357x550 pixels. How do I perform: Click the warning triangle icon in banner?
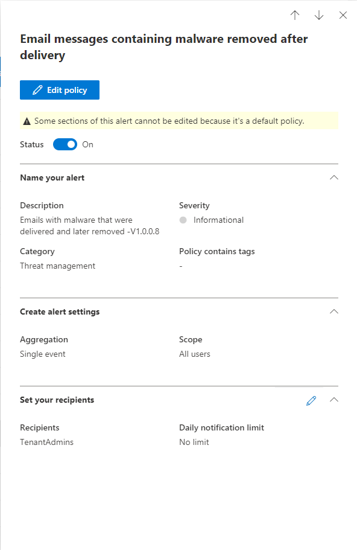tap(27, 121)
